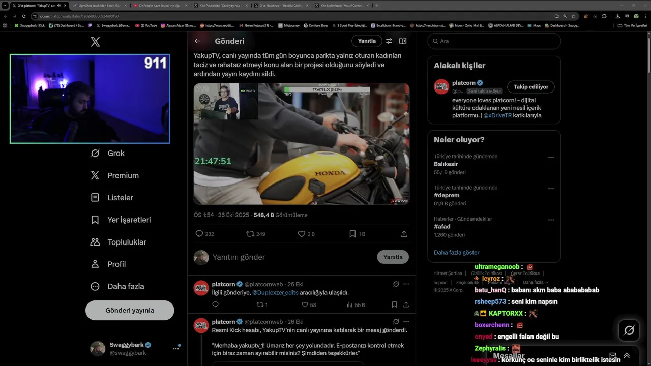
Task: Open the Hizmet Şartları footer link
Action: (448, 273)
